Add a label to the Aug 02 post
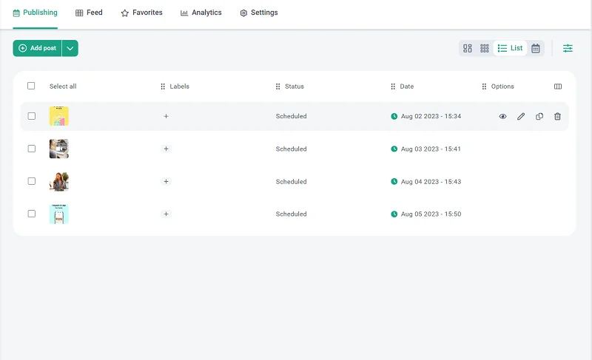Image resolution: width=592 pixels, height=360 pixels. coord(166,116)
